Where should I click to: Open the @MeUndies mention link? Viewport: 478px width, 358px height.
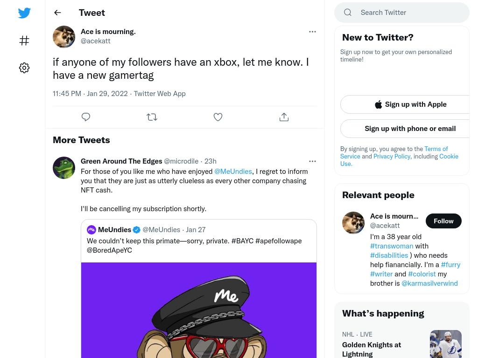point(233,172)
